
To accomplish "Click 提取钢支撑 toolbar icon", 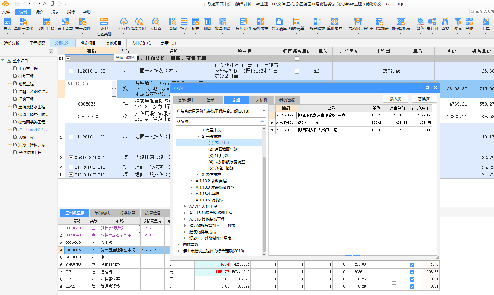I will pyautogui.click(x=358, y=22).
